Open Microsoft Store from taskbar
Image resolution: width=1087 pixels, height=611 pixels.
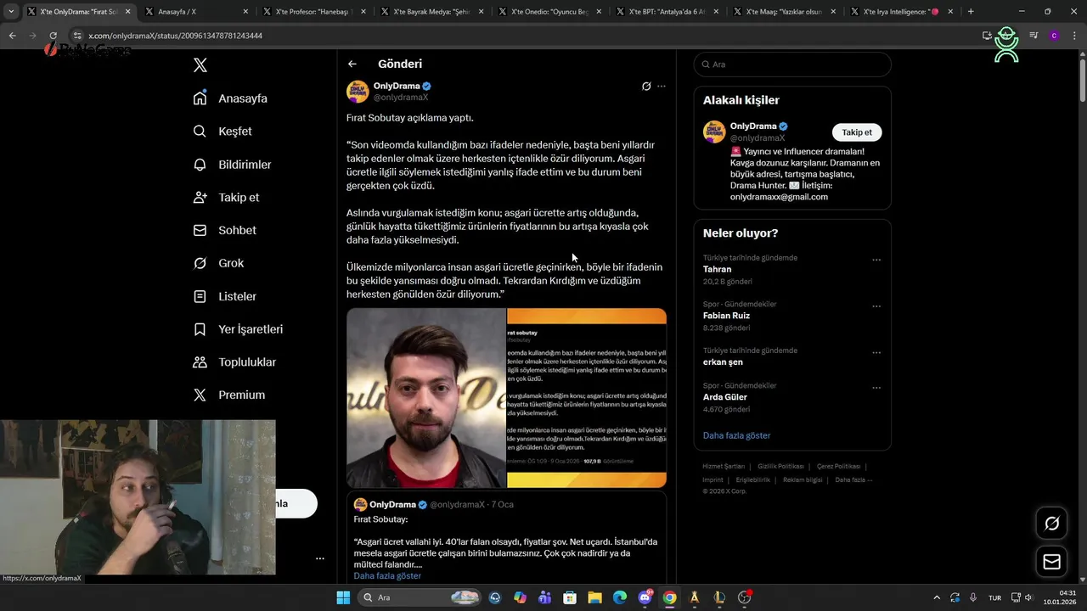click(x=570, y=597)
